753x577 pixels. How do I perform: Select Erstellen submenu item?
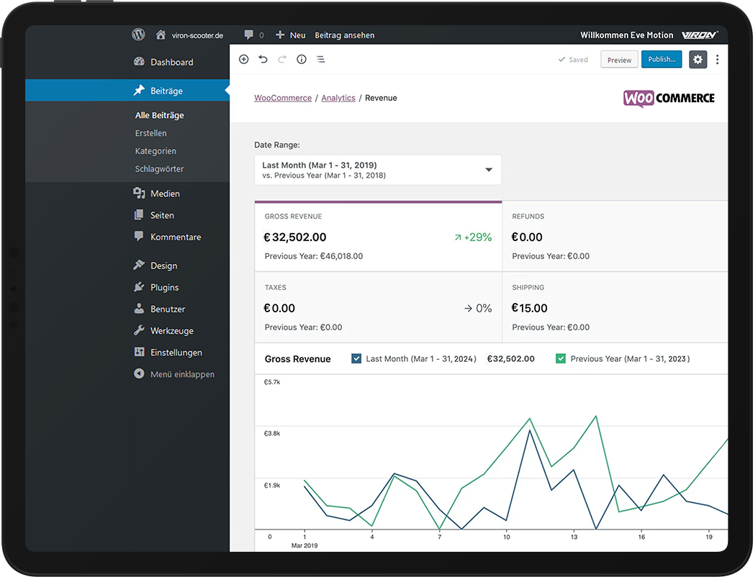150,133
